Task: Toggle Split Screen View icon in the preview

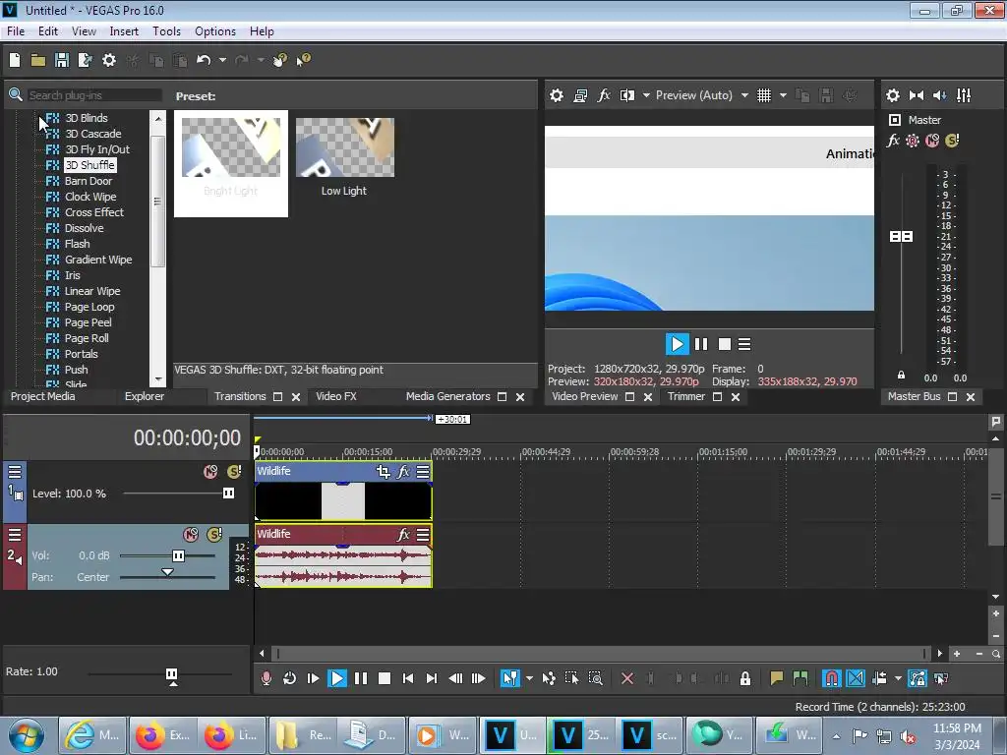Action: click(x=627, y=95)
